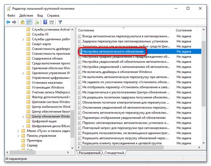Select Разрешить автоматическую загрузку обновлений через policy
The width and height of the screenshot is (211, 166).
[126, 138]
